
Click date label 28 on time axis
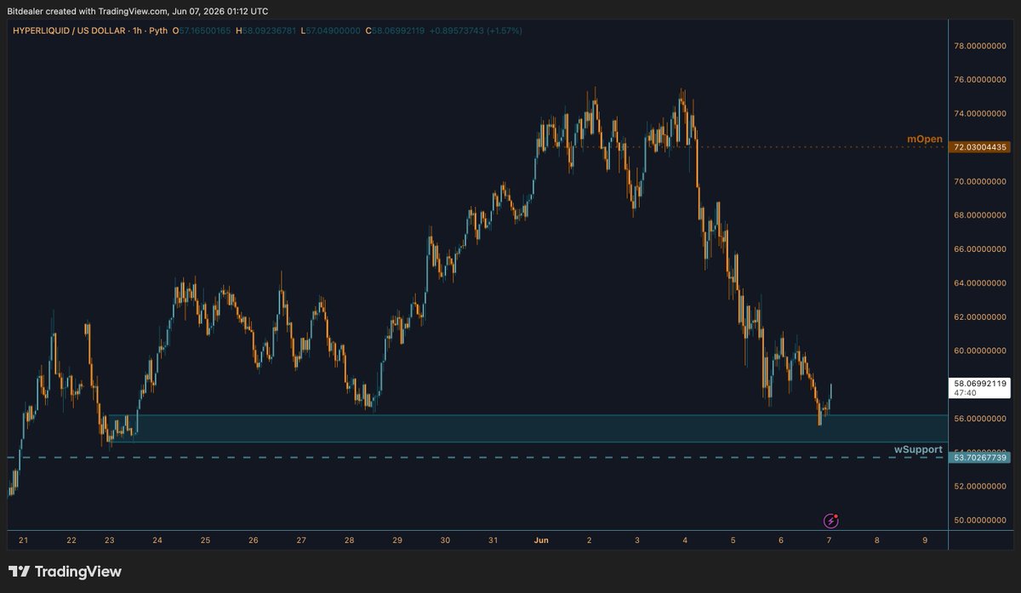click(349, 540)
